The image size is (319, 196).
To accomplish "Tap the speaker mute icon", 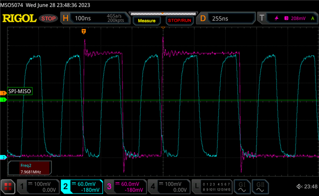I will pyautogui.click(x=300, y=186).
